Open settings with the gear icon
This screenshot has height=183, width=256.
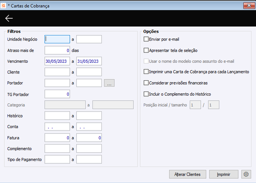click(x=246, y=174)
